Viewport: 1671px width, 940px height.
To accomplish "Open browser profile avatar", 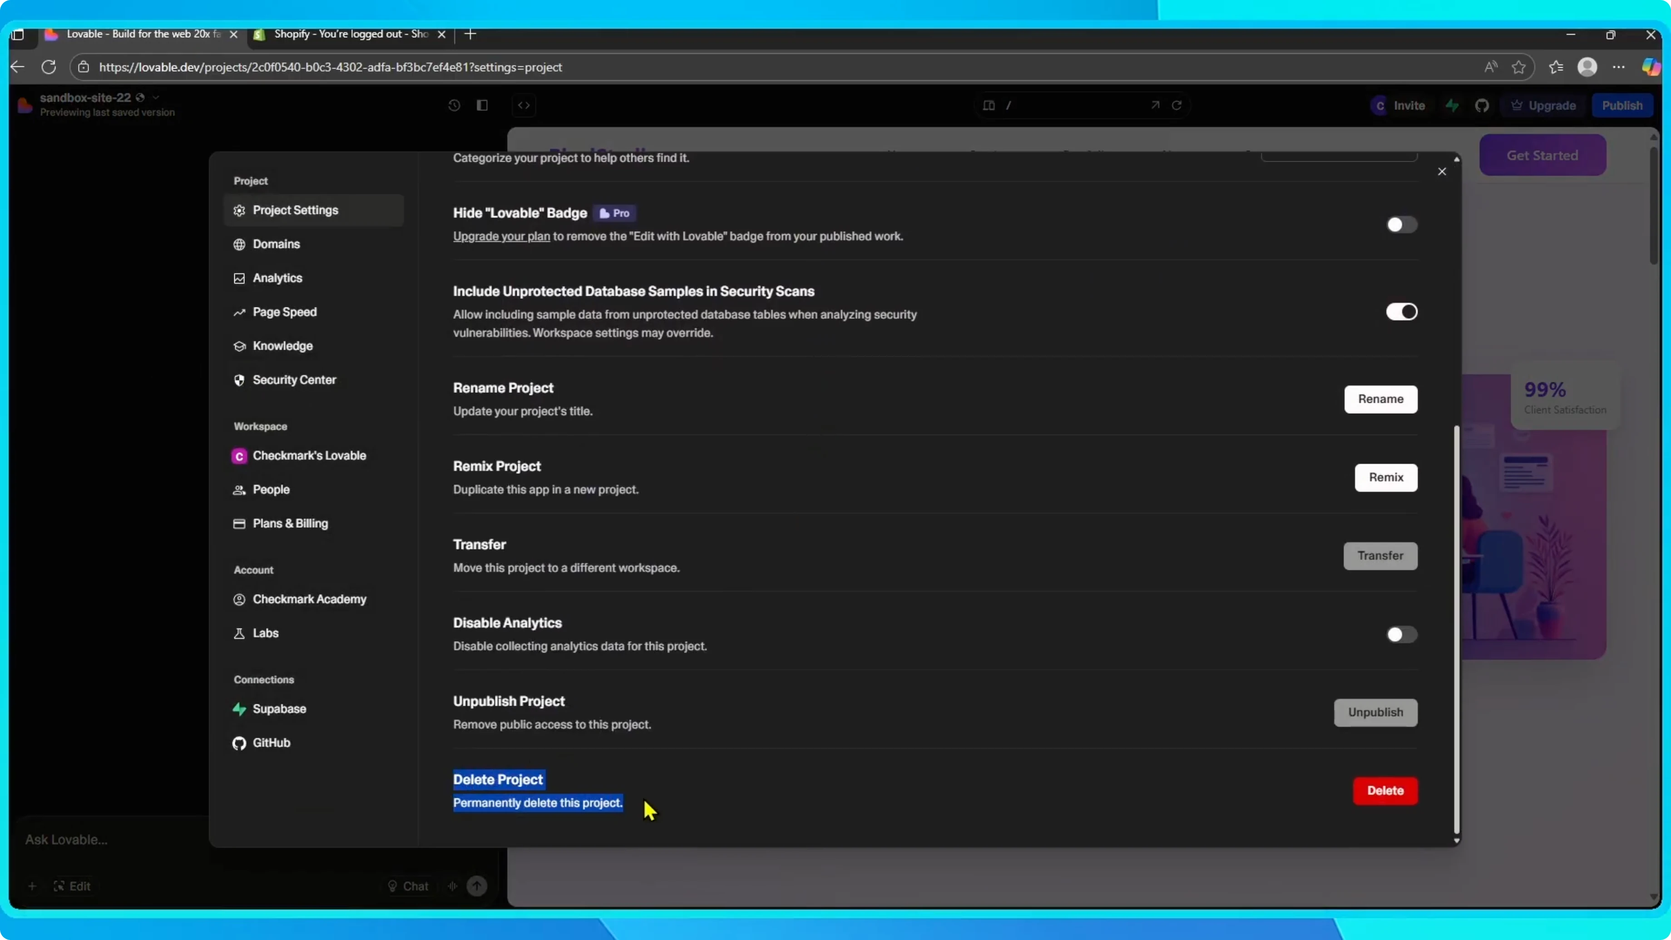I will tap(1587, 67).
